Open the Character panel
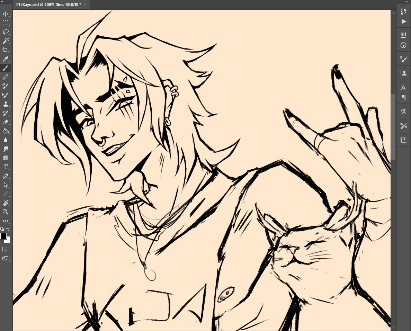The width and height of the screenshot is (411, 331). (x=404, y=88)
